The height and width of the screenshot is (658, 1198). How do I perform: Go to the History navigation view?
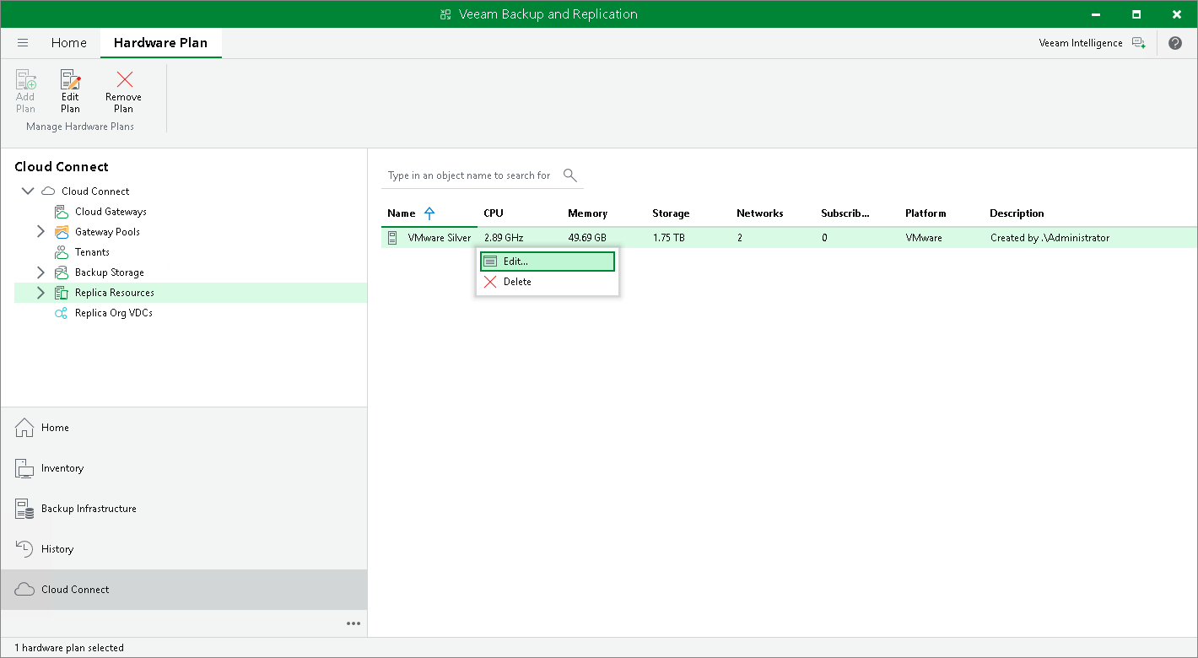click(x=184, y=549)
